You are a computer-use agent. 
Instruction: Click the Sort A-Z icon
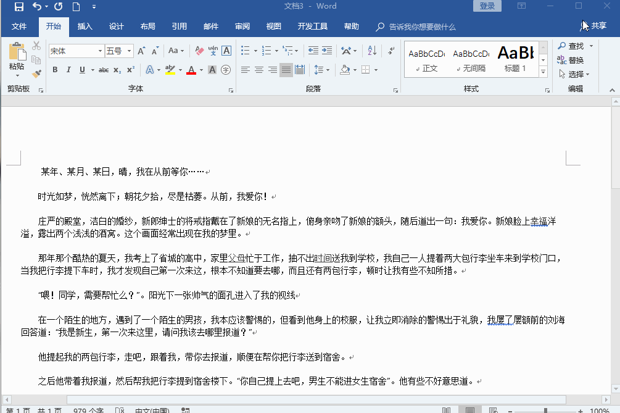point(373,51)
